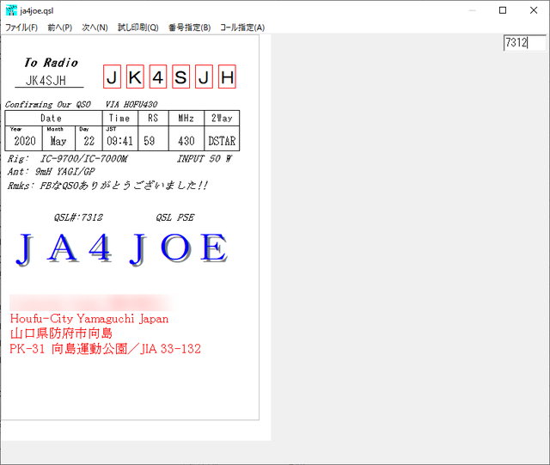
Task: Click the Rig line IC-9700/IC-7000M
Action: point(68,159)
